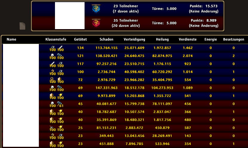This screenshot has height=148, width=248.
Task: Click the blade class icon in the 117 kills row
Action: [52, 63]
